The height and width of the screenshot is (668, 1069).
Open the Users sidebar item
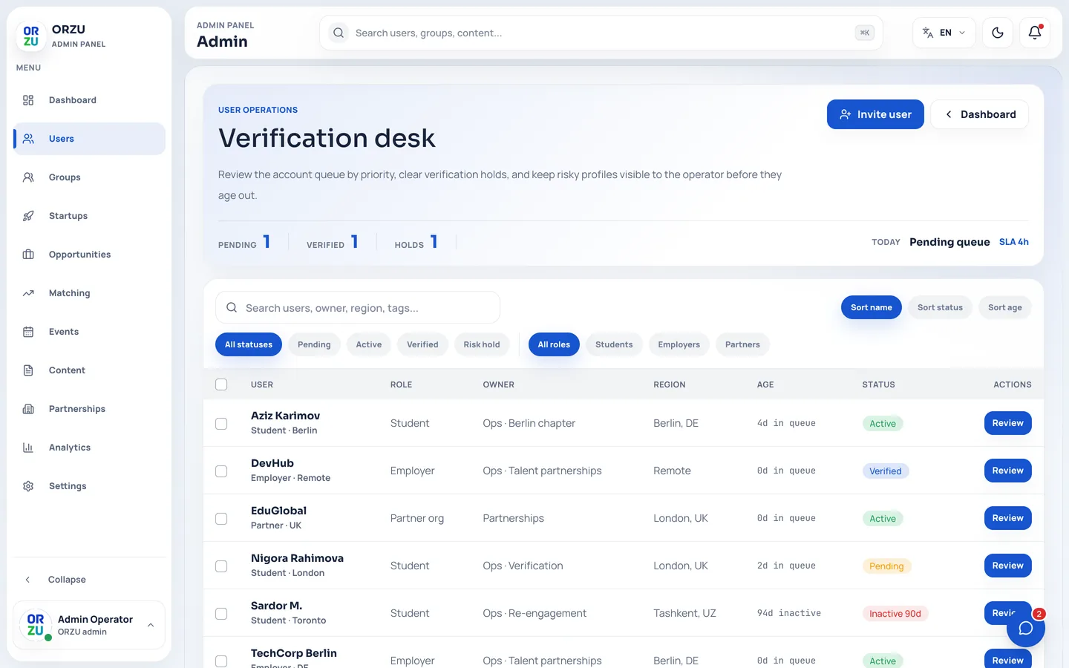pyautogui.click(x=89, y=139)
